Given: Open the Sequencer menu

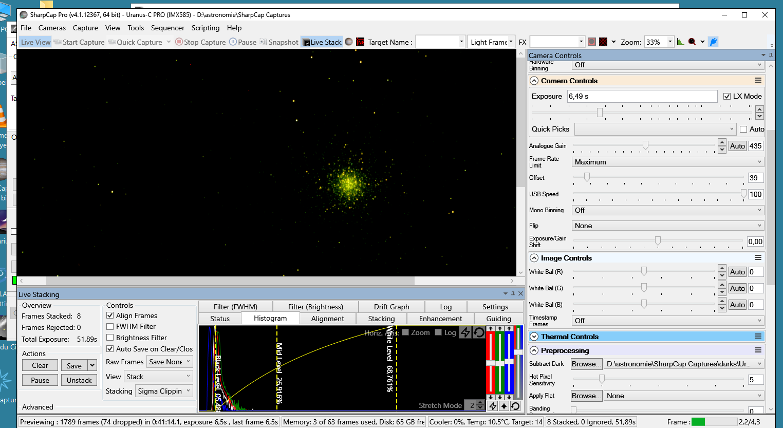Looking at the screenshot, I should (167, 28).
